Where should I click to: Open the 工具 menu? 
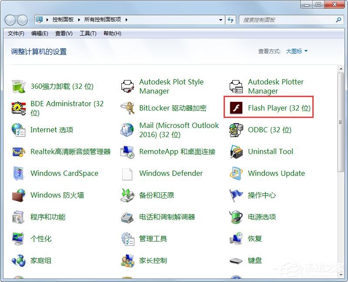[x=88, y=34]
